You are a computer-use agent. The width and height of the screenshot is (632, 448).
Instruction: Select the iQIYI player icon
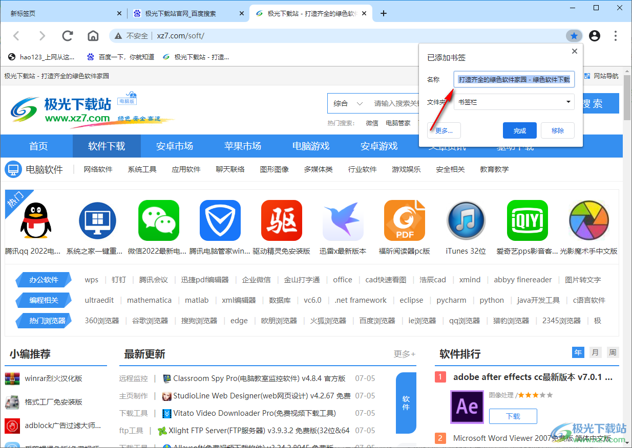(527, 220)
